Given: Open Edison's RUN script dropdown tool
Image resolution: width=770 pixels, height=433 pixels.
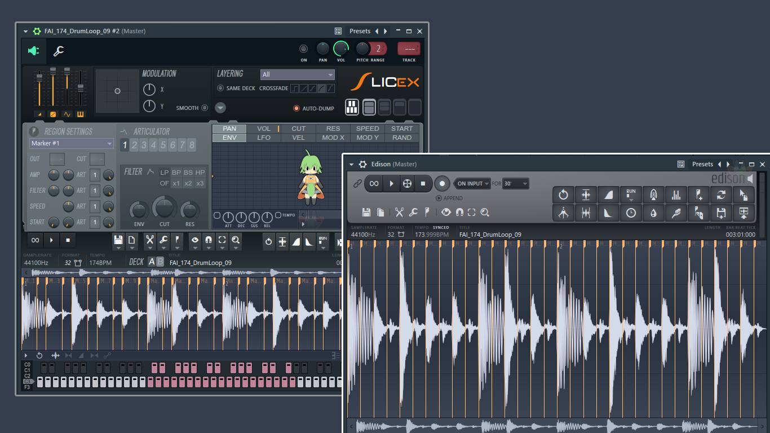Looking at the screenshot, I should click(x=631, y=195).
